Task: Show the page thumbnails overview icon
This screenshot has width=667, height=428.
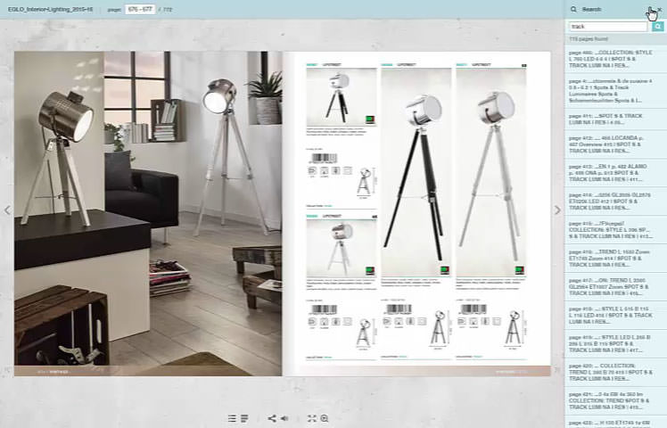Action: coord(243,418)
